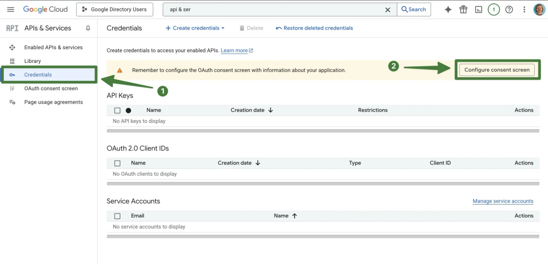Click the Configure consent screen button

click(x=497, y=70)
